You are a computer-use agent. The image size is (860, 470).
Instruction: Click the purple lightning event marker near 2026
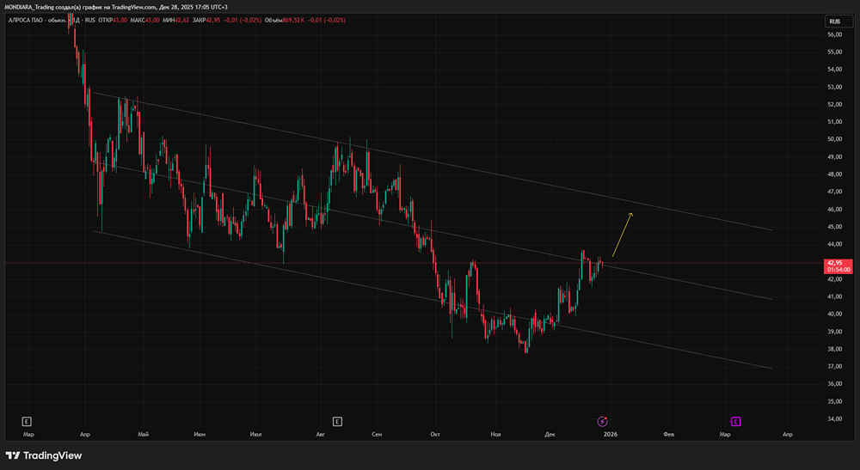coord(603,421)
